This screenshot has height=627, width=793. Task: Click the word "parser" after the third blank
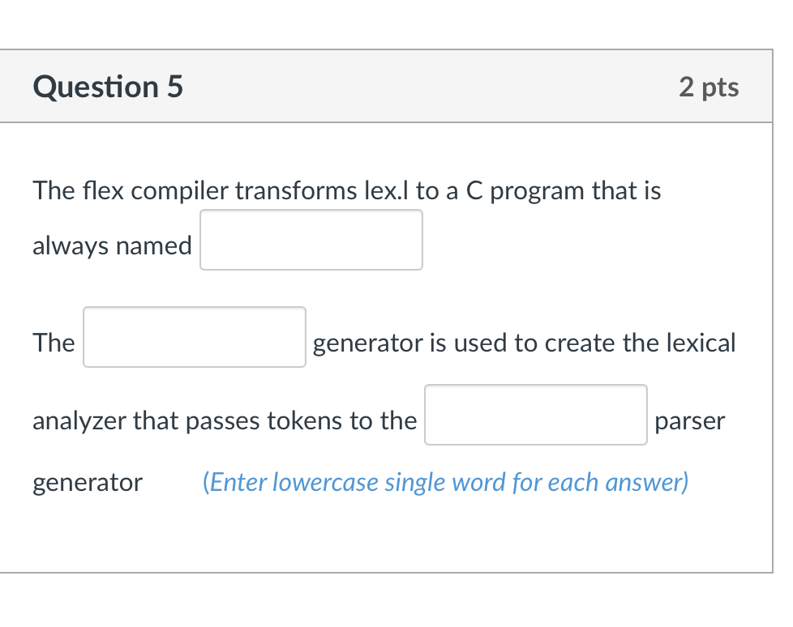pyautogui.click(x=690, y=421)
